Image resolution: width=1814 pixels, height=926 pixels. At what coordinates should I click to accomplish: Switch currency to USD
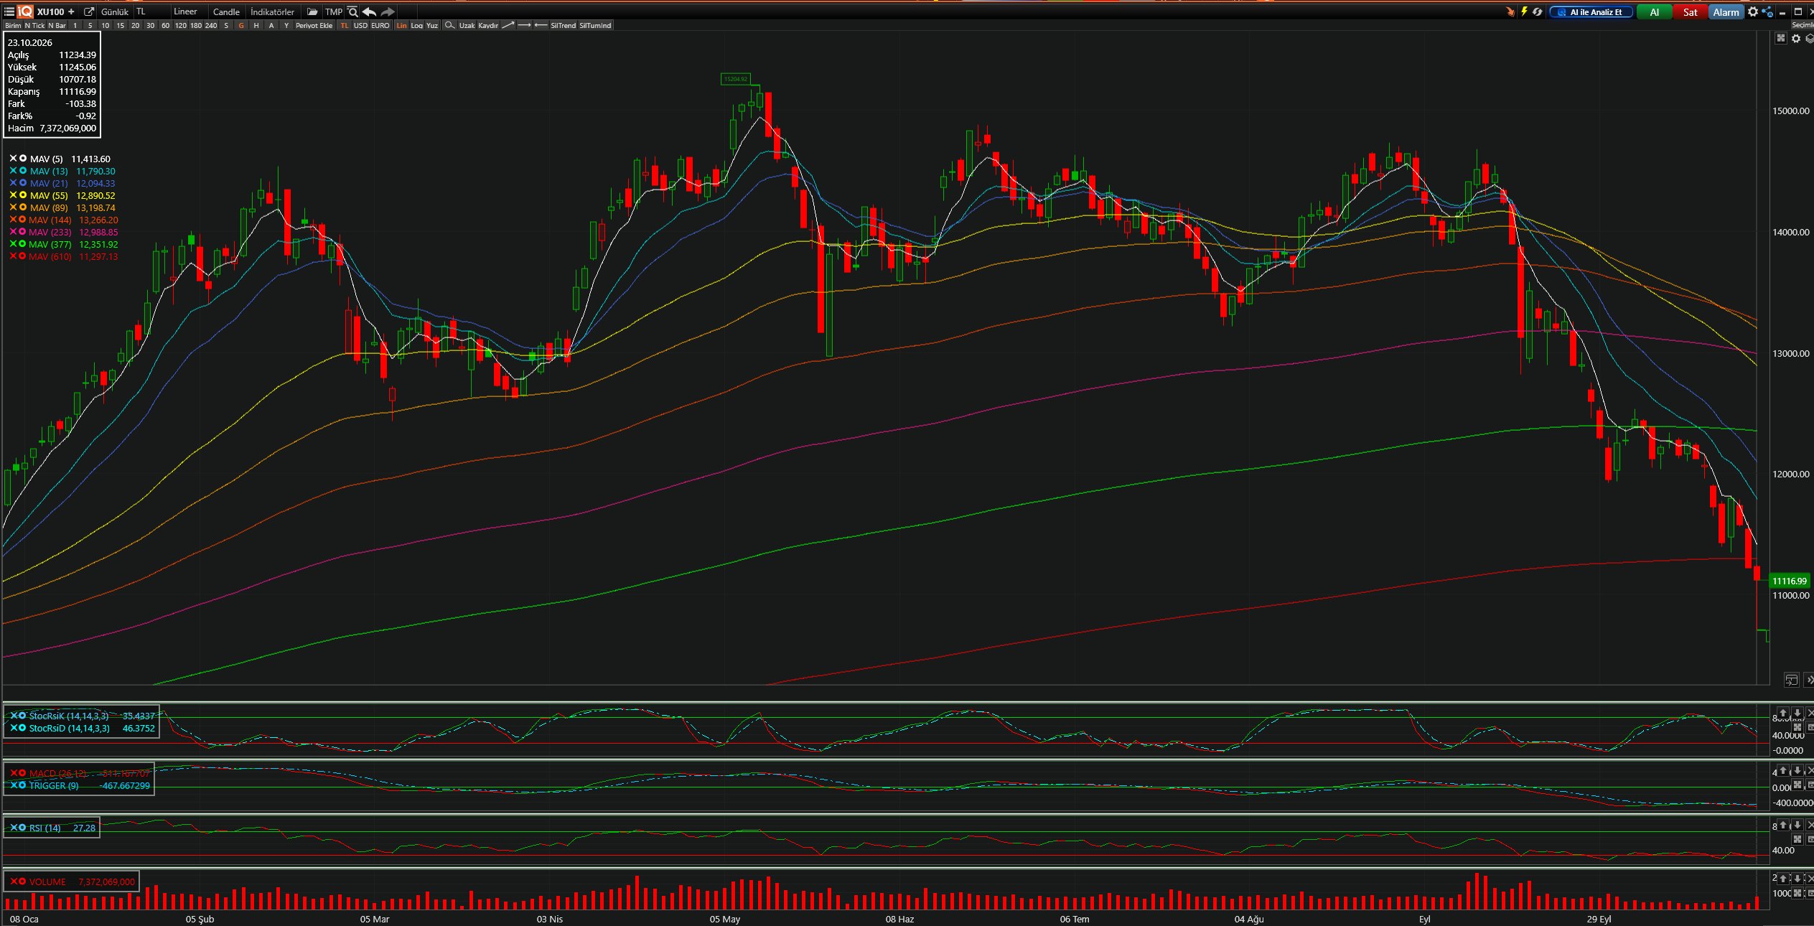point(360,25)
